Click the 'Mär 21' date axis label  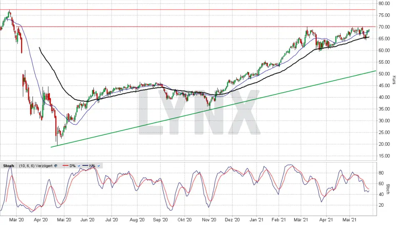[301, 220]
